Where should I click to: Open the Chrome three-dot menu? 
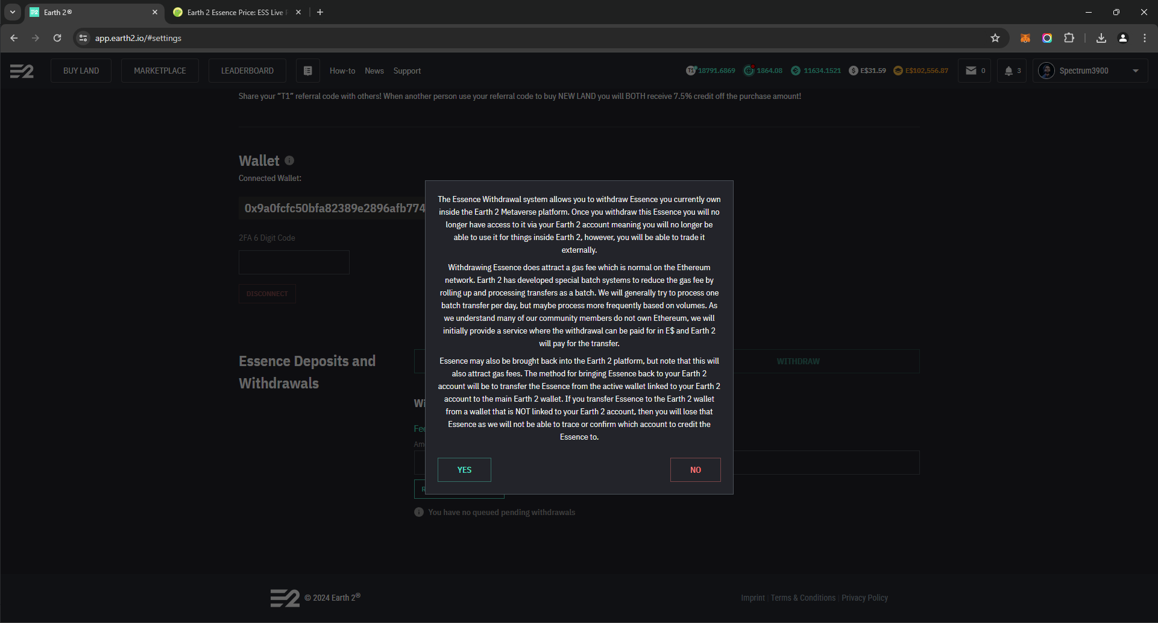tap(1145, 38)
